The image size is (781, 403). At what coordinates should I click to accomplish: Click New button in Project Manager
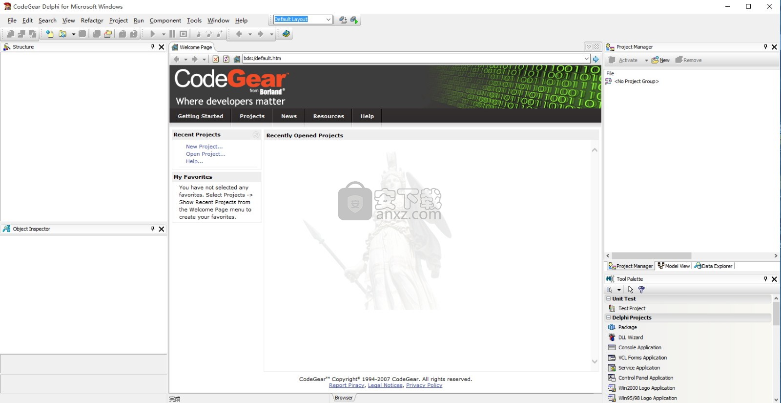tap(660, 60)
